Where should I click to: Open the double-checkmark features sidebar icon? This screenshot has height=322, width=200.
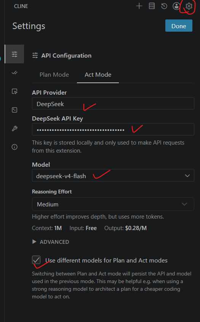(x=14, y=73)
